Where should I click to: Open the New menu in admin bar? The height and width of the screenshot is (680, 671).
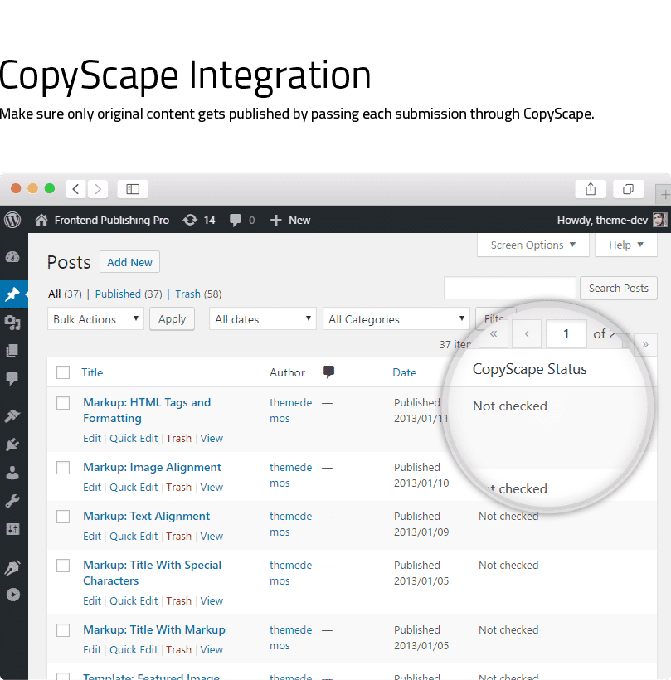point(290,221)
